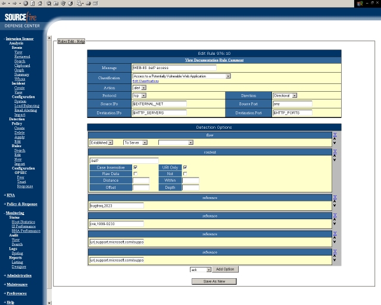The width and height of the screenshot is (381, 305).
Task: Enable the Not checkbox
Action: coord(185,174)
